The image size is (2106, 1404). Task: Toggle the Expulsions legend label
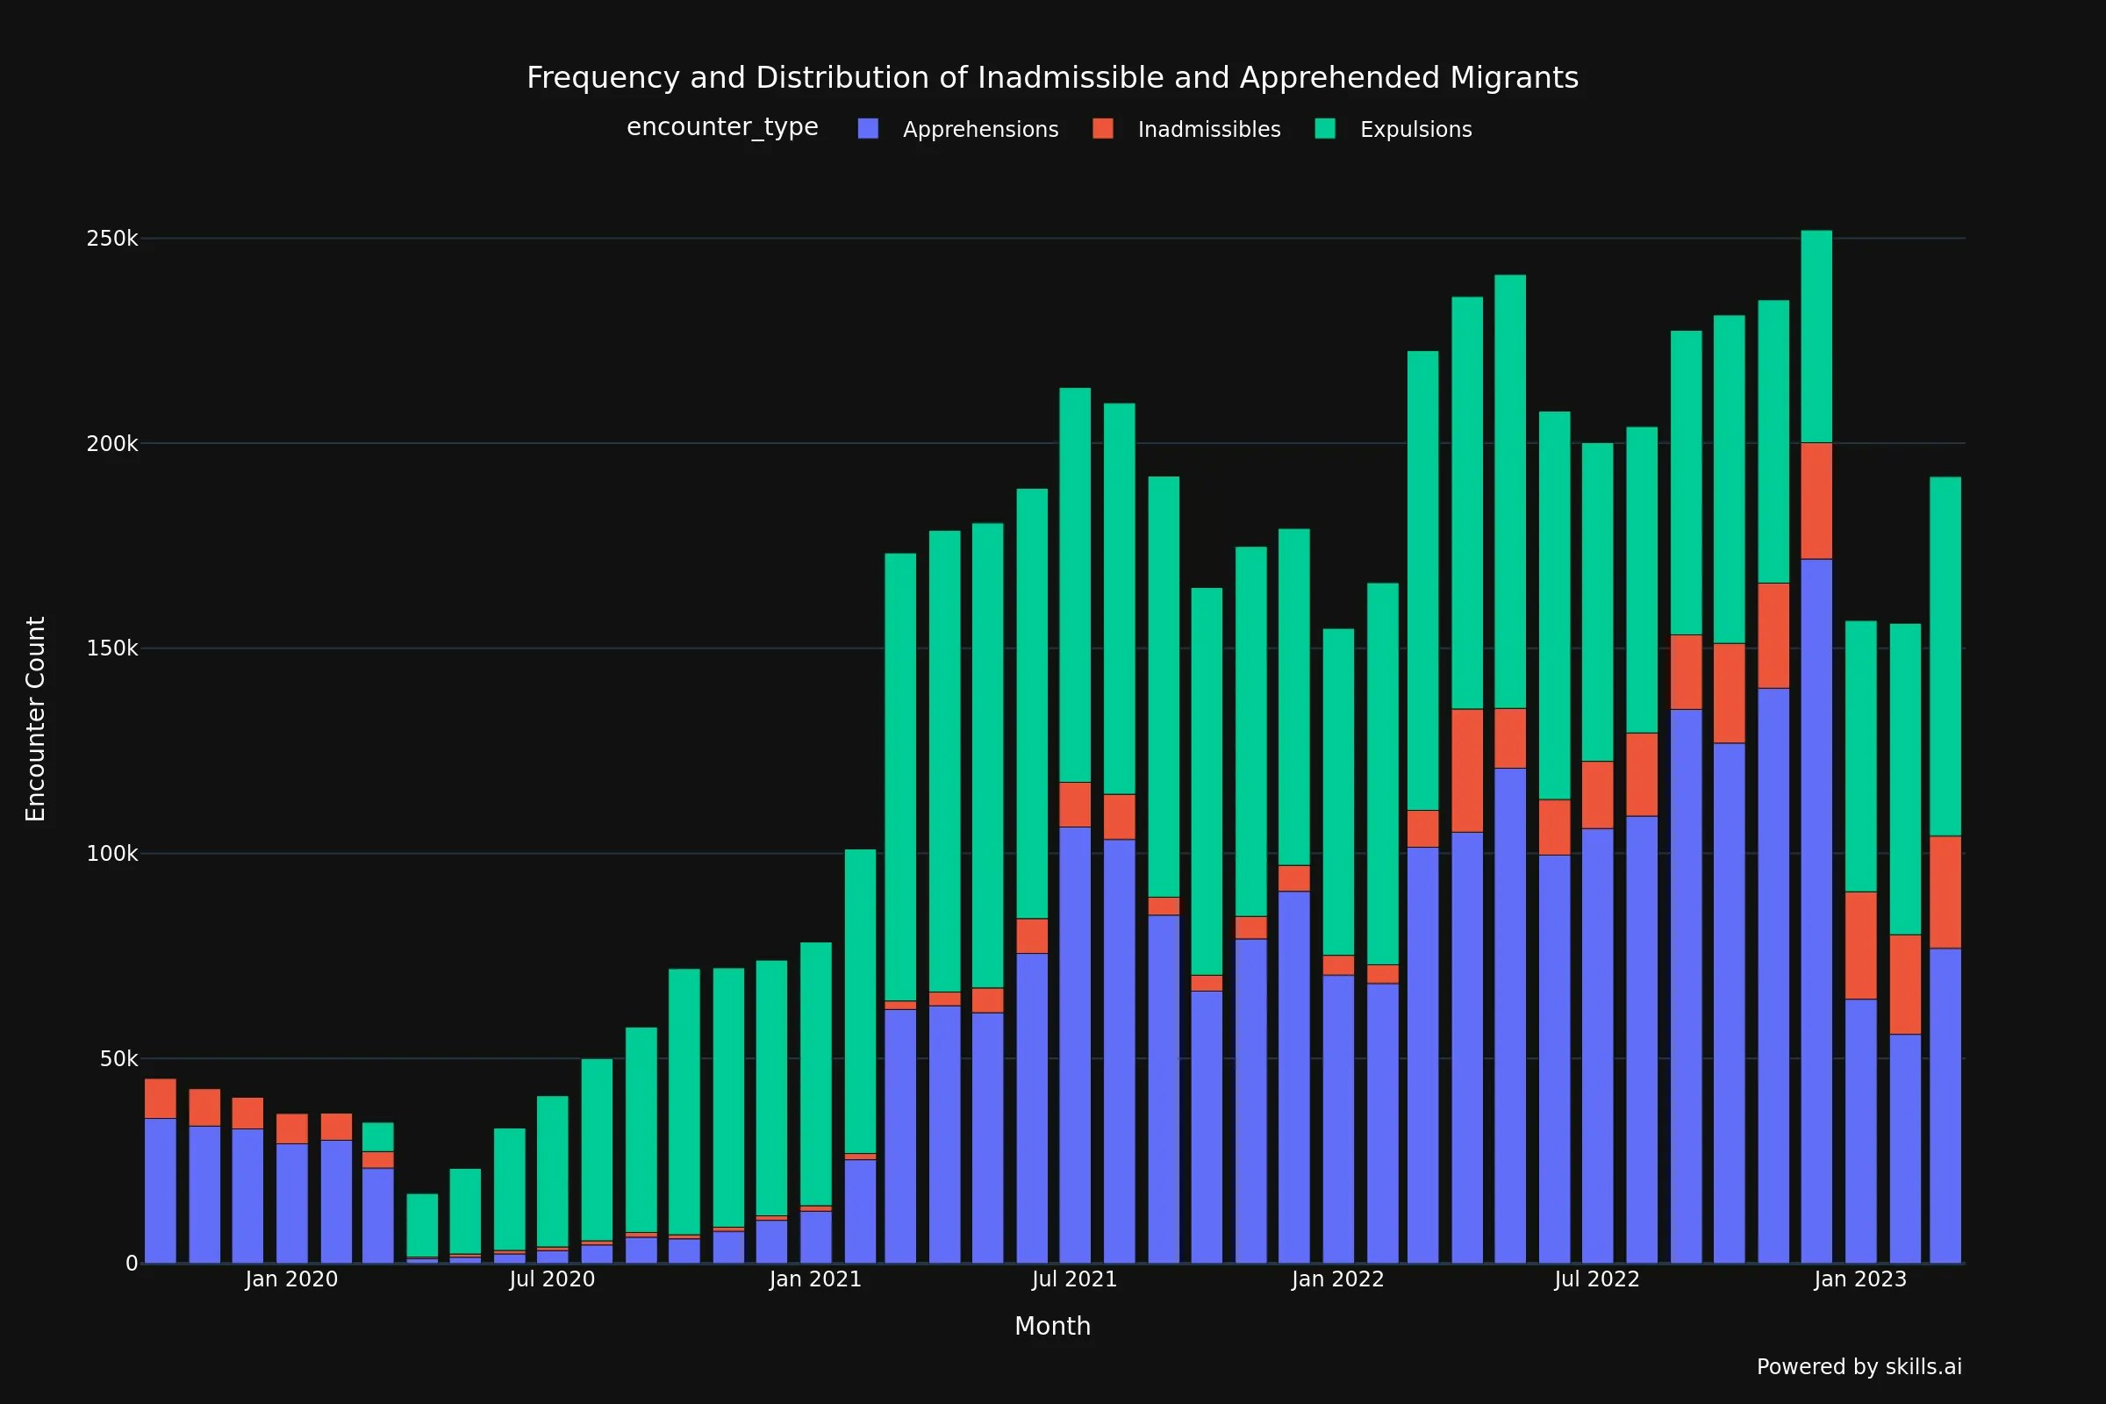[x=1415, y=130]
